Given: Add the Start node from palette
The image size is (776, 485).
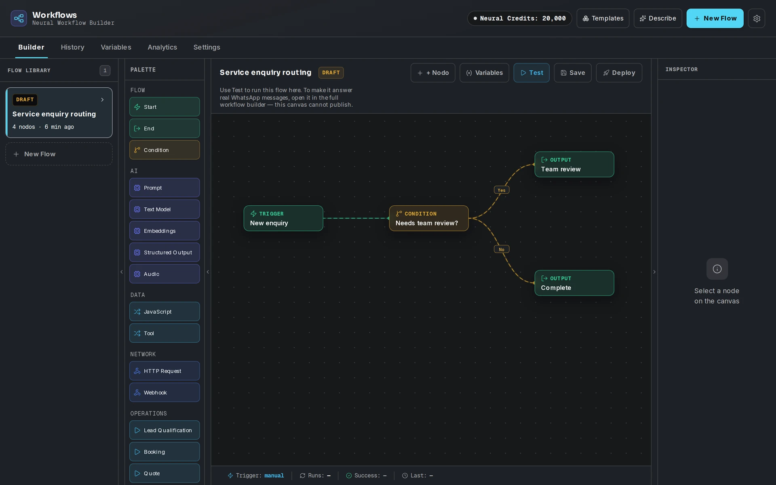Looking at the screenshot, I should 164,107.
